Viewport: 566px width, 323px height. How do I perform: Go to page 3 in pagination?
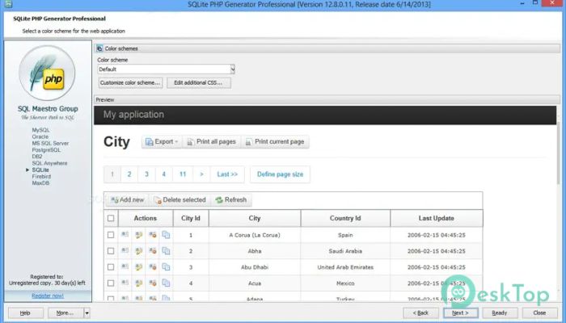coord(146,174)
